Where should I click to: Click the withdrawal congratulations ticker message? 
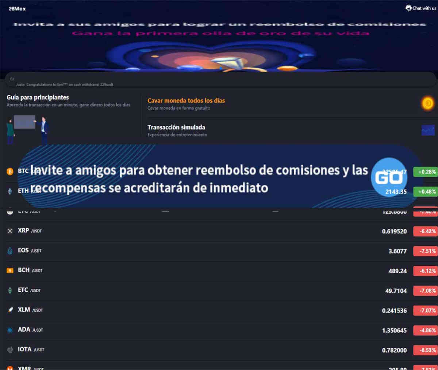tap(65, 85)
